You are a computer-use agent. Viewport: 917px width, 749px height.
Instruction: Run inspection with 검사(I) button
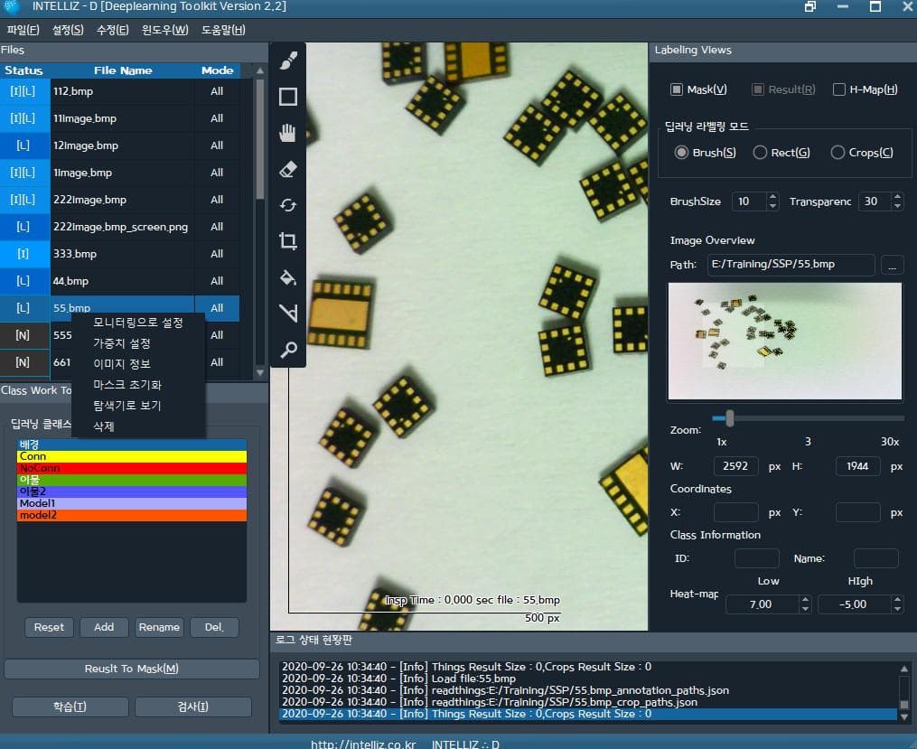[193, 707]
